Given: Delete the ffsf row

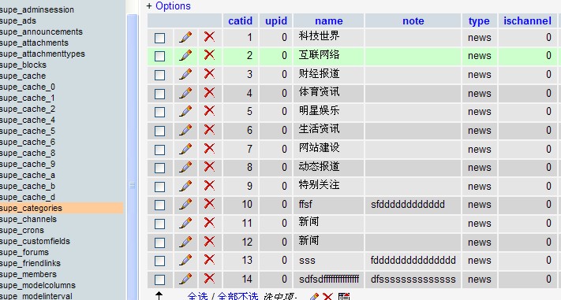Looking at the screenshot, I should (209, 204).
